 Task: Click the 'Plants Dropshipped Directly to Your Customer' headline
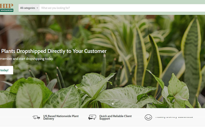[54, 51]
